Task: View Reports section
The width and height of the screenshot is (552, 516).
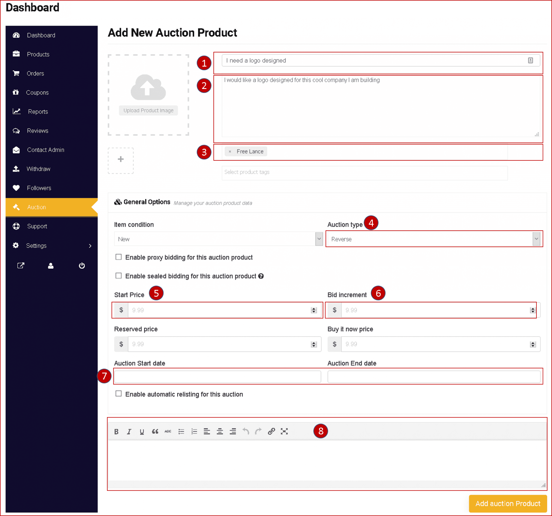Action: click(x=51, y=111)
